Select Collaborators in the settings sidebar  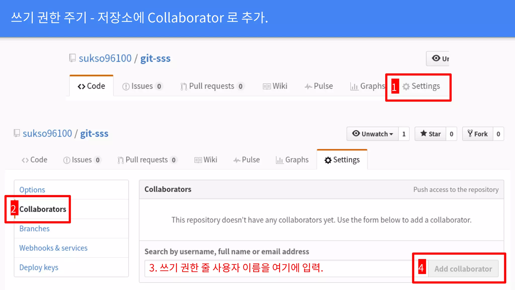[42, 209]
